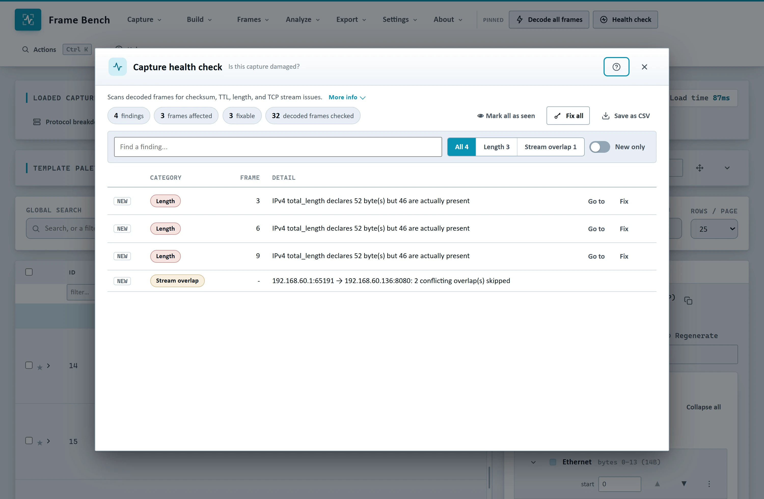Open the health check help icon
The image size is (764, 499).
click(x=616, y=67)
